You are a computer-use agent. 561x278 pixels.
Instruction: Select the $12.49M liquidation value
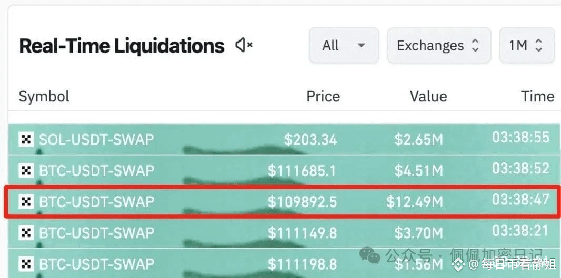415,202
